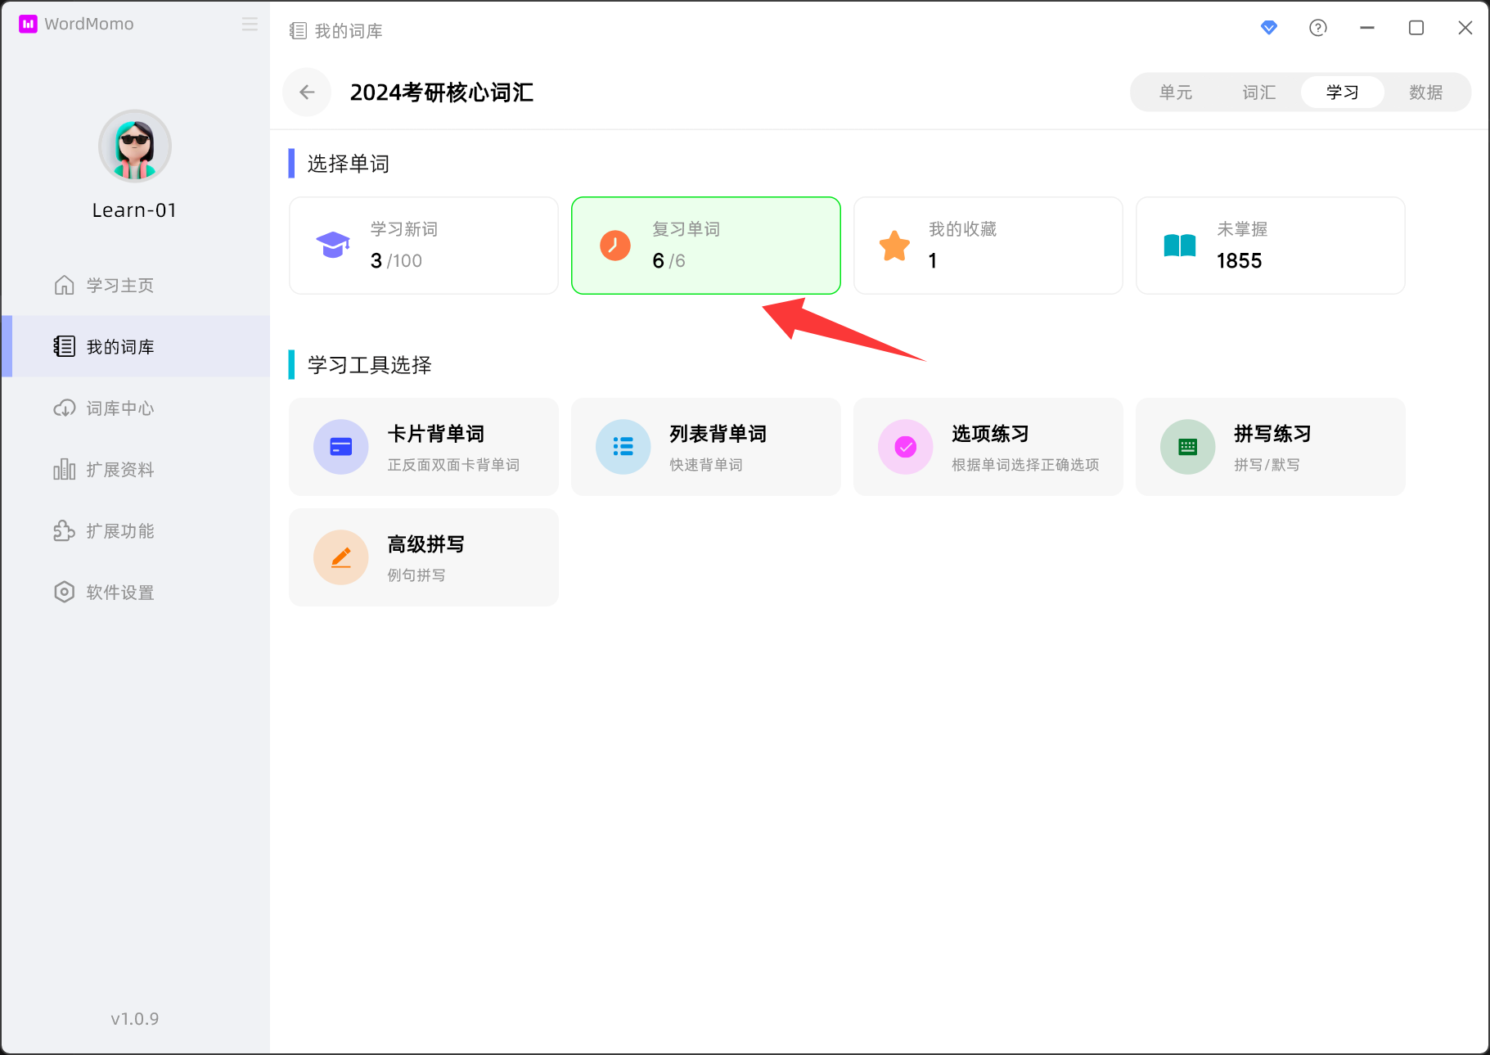The width and height of the screenshot is (1490, 1055).
Task: Click the blue open book icon
Action: point(1179,246)
